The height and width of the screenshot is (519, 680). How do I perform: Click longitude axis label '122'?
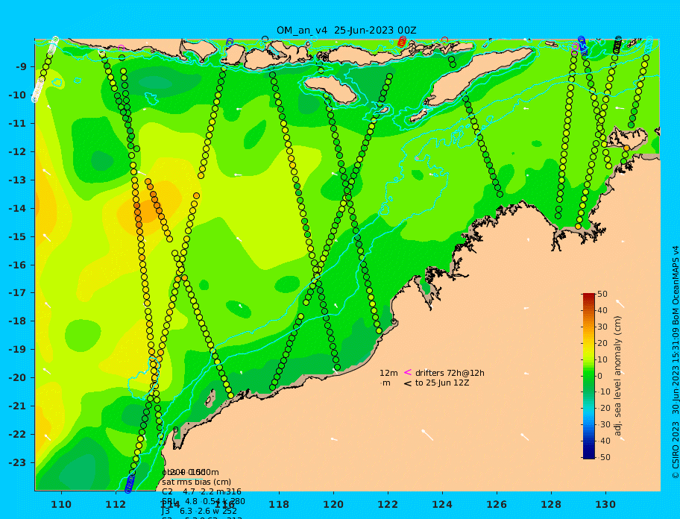(388, 504)
